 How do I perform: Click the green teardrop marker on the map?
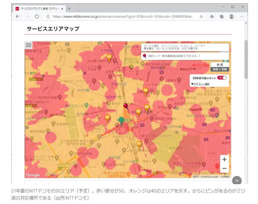tap(121, 120)
